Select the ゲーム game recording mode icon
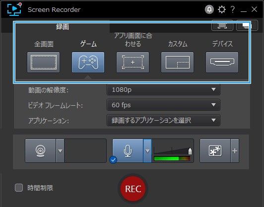The image size is (264, 207). tap(88, 63)
